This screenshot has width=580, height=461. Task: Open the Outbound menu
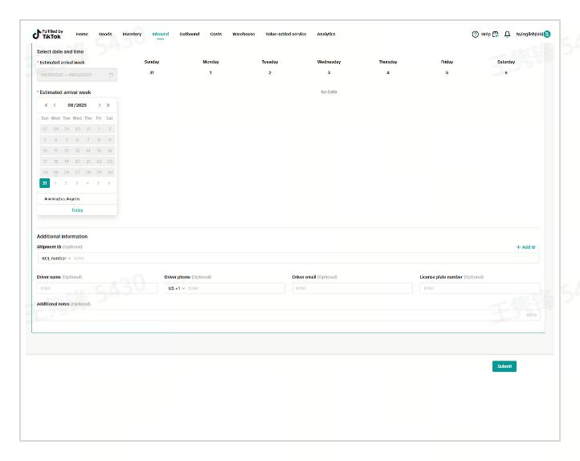coord(190,34)
